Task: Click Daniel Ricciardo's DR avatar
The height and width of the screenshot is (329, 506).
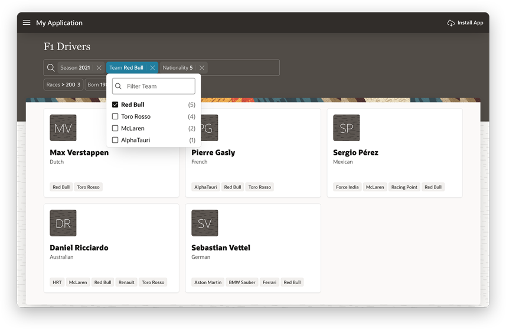Action: (x=63, y=223)
